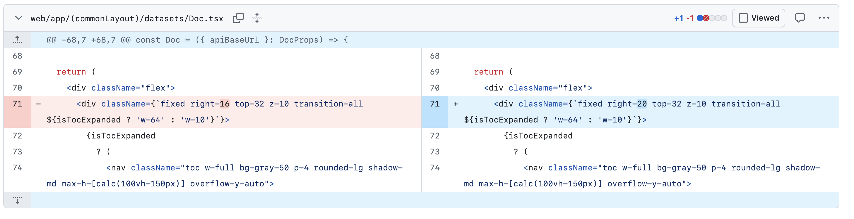Screen dimensions: 854x219
Task: Expand hidden lines below line 74
Action: click(17, 200)
